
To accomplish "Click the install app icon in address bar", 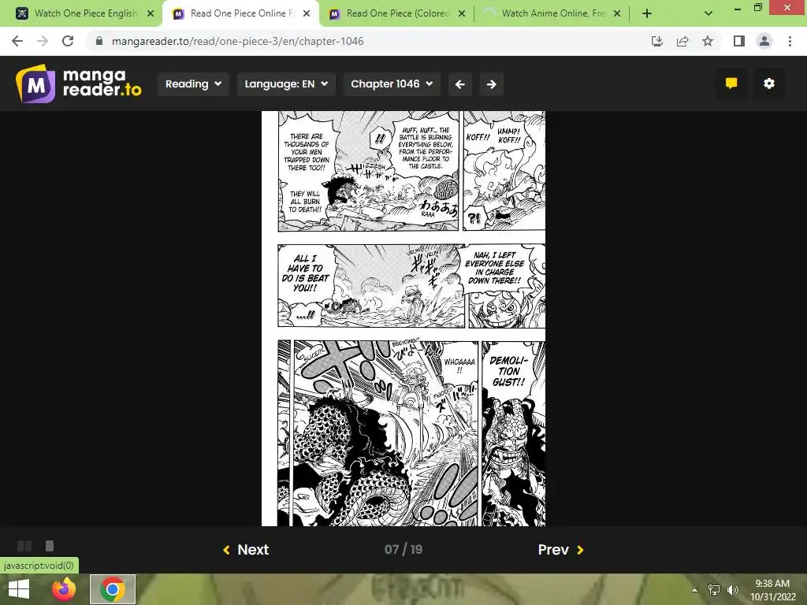I will pos(657,41).
